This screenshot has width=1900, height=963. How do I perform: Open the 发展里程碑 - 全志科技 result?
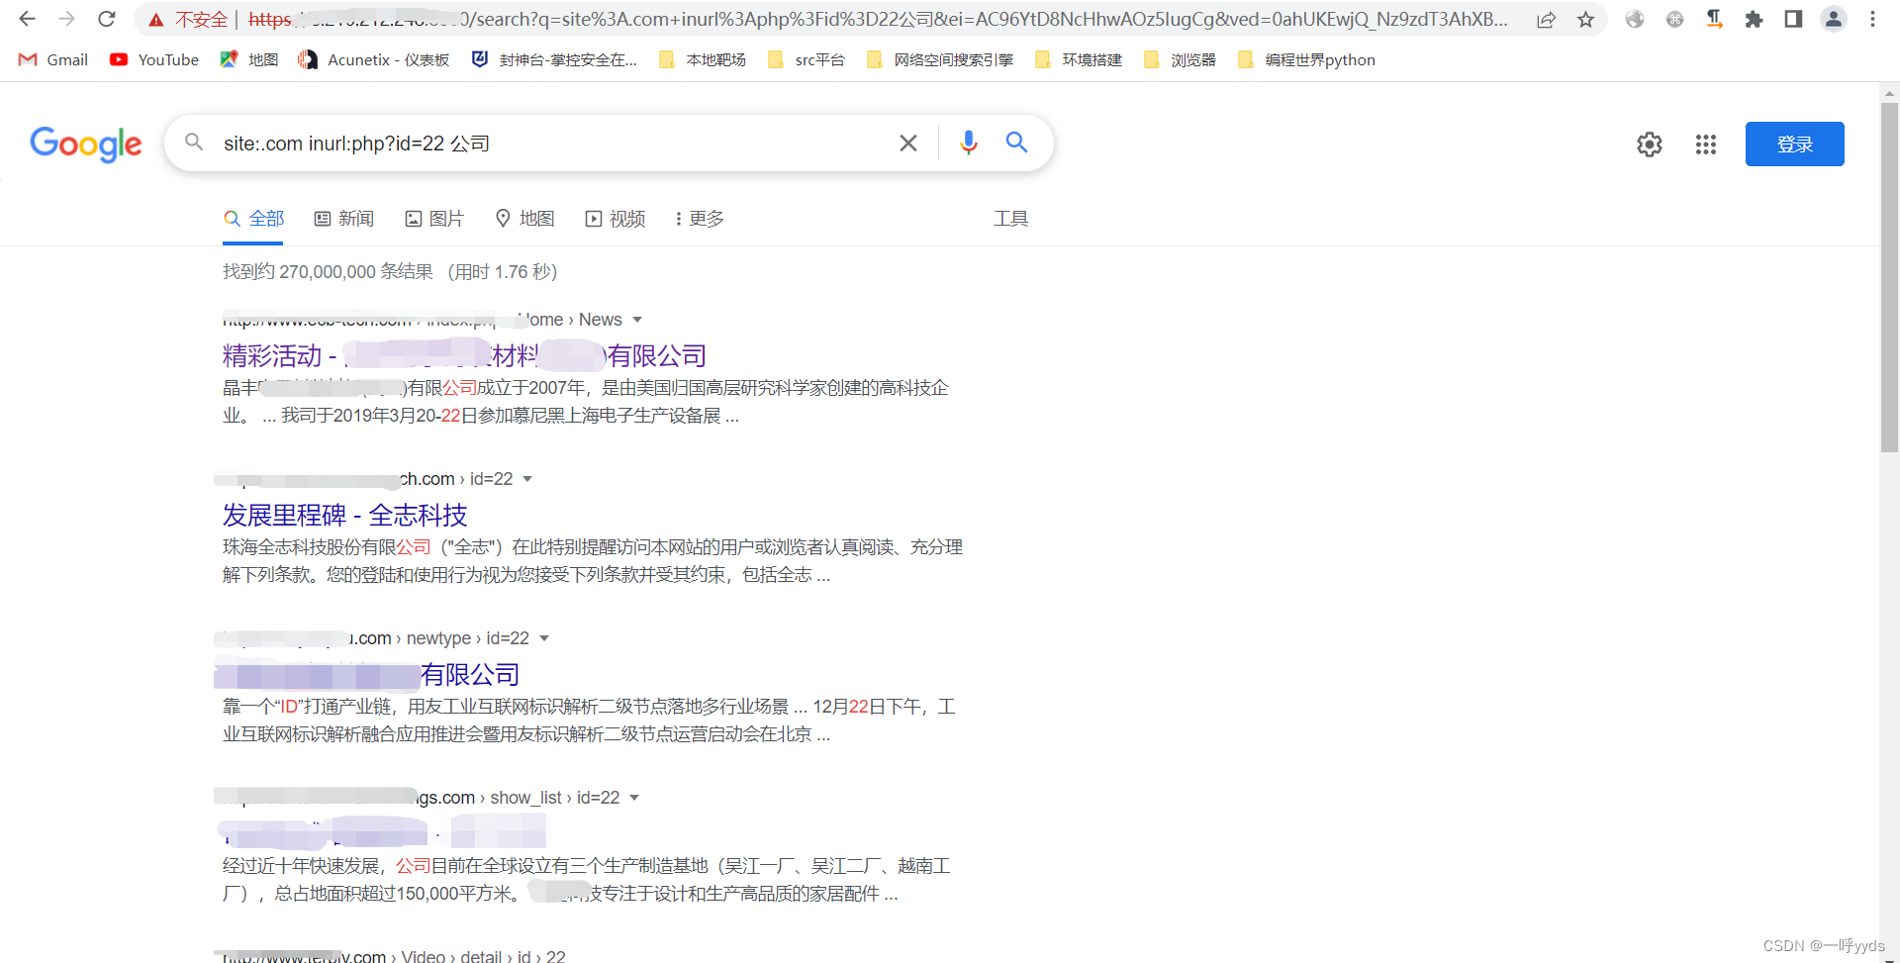click(344, 515)
